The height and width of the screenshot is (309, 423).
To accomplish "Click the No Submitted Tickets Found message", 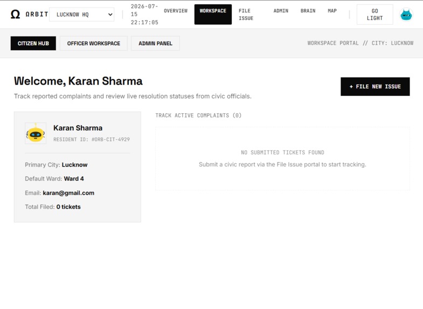I will pos(282,153).
